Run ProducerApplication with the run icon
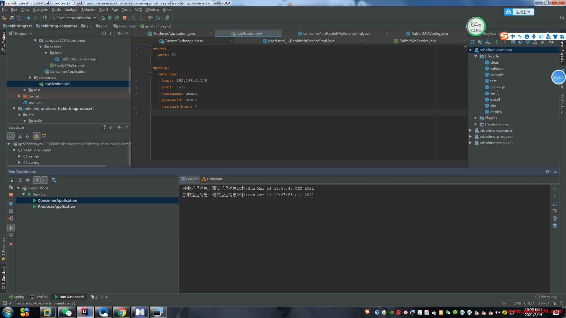This screenshot has height=318, width=566. [103, 18]
